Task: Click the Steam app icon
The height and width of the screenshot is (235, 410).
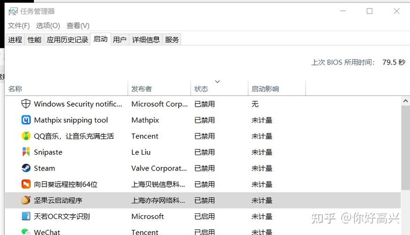Action: [26, 168]
